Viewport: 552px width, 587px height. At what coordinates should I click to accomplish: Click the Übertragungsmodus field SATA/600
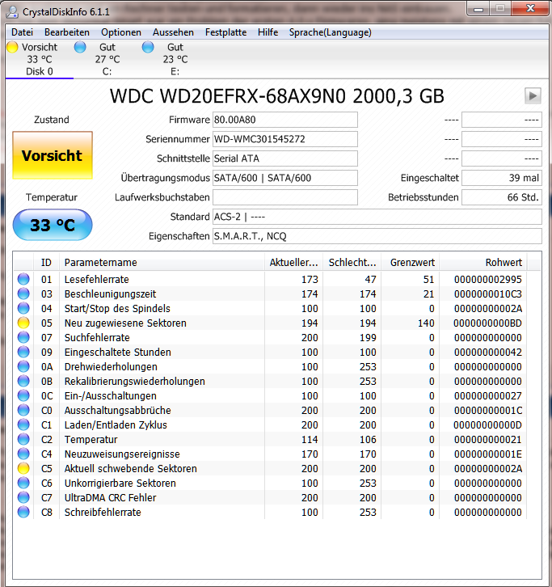(x=285, y=178)
